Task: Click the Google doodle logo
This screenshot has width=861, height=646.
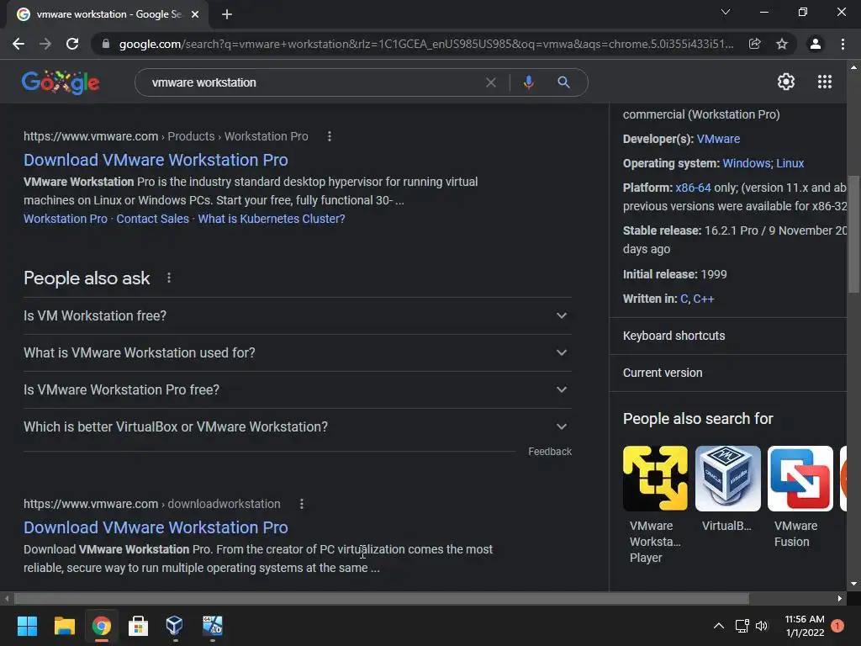Action: [x=61, y=82]
